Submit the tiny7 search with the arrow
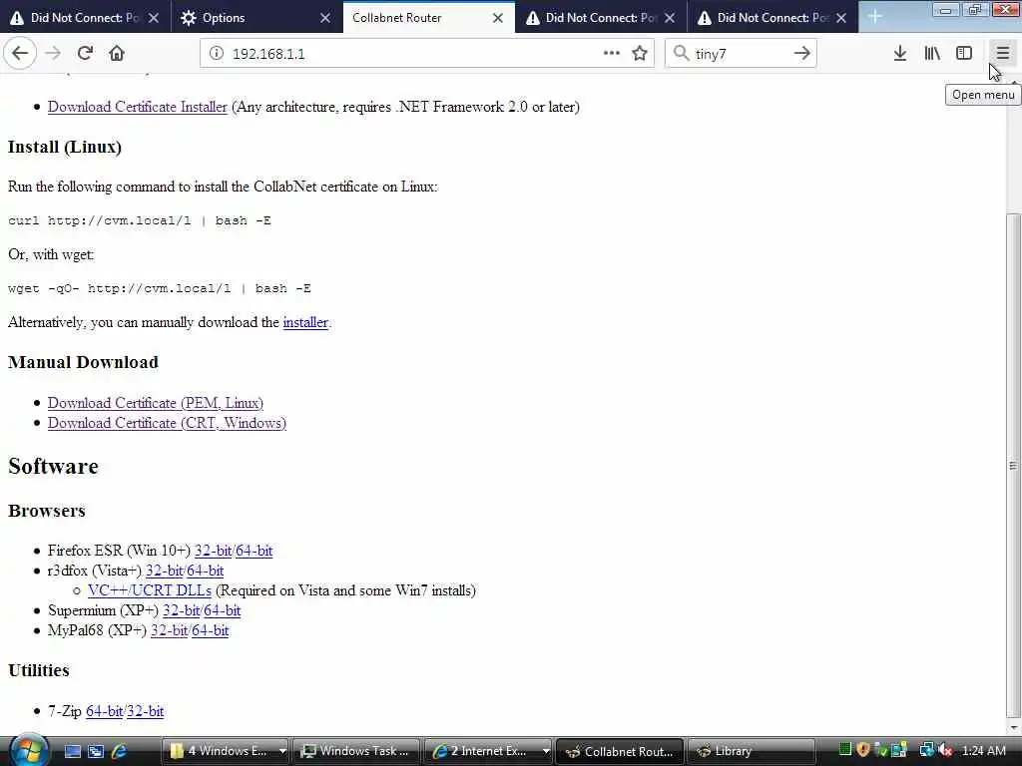The image size is (1022, 766). pyautogui.click(x=802, y=54)
